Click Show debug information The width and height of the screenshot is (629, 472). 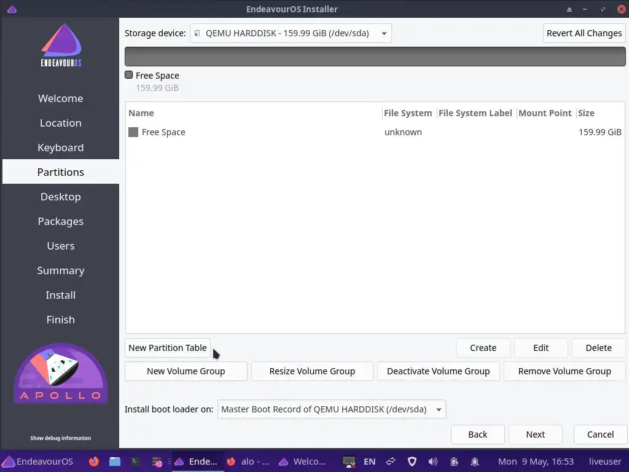click(61, 438)
